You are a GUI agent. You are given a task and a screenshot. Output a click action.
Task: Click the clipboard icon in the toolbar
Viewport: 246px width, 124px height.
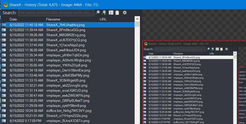tap(117, 12)
